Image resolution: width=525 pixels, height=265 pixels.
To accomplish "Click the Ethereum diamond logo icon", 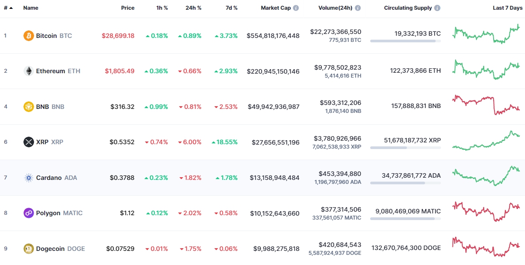I will click(x=28, y=71).
